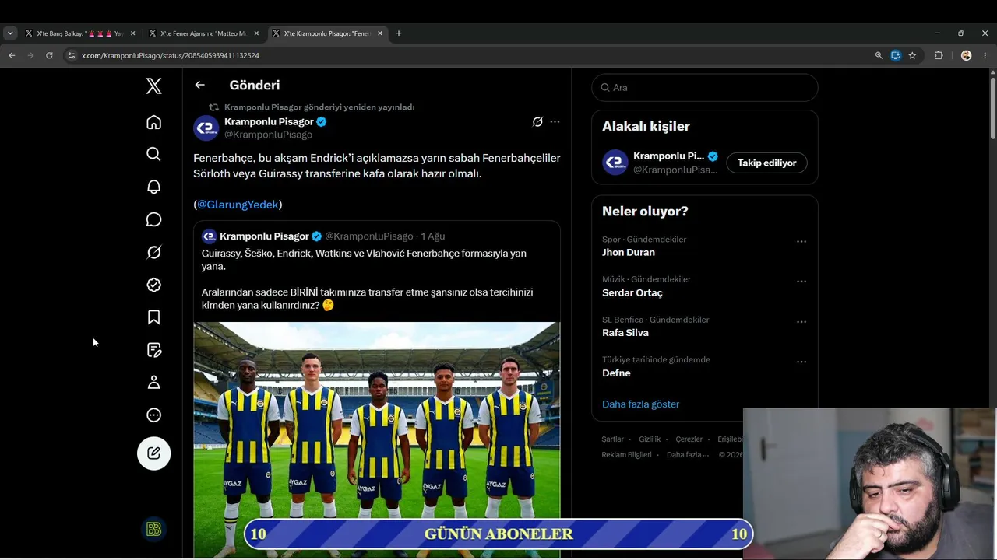Open the Fenerbahçe players photo
Viewport: 997px width, 560px height.
click(x=377, y=439)
